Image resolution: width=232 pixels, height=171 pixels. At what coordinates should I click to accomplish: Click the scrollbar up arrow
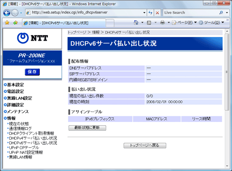(x=227, y=31)
